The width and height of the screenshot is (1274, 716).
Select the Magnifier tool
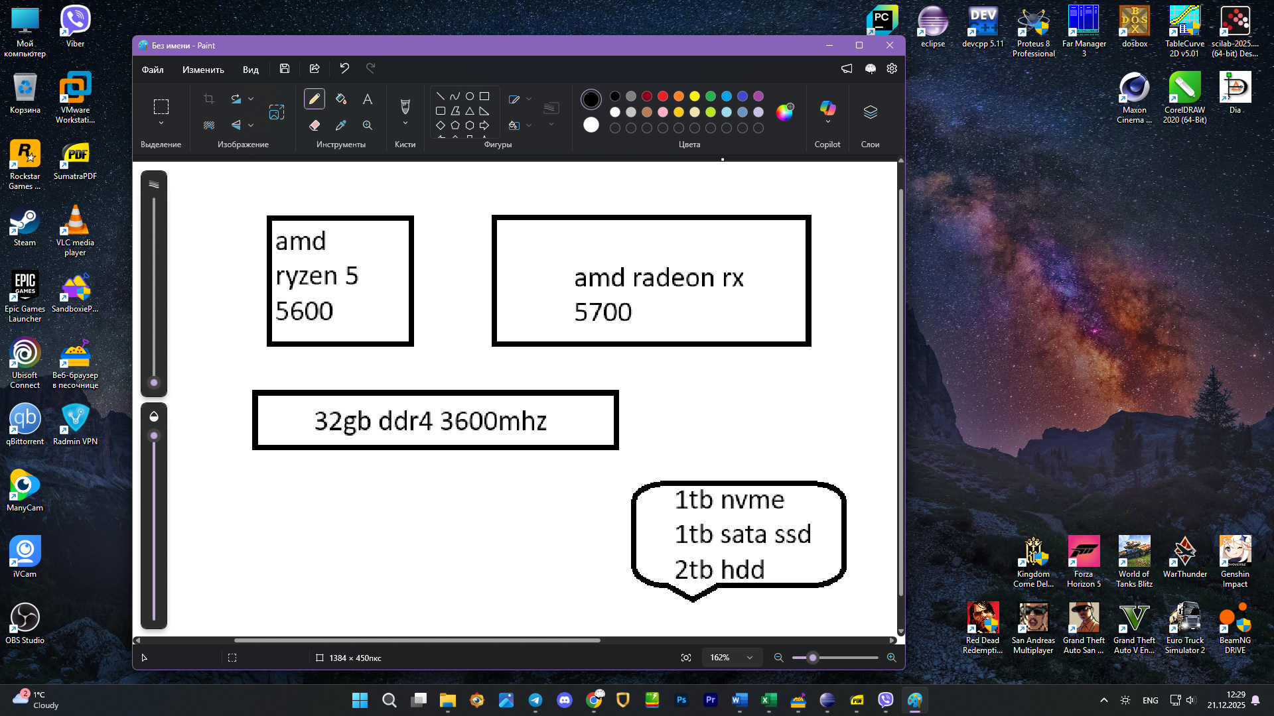click(367, 125)
